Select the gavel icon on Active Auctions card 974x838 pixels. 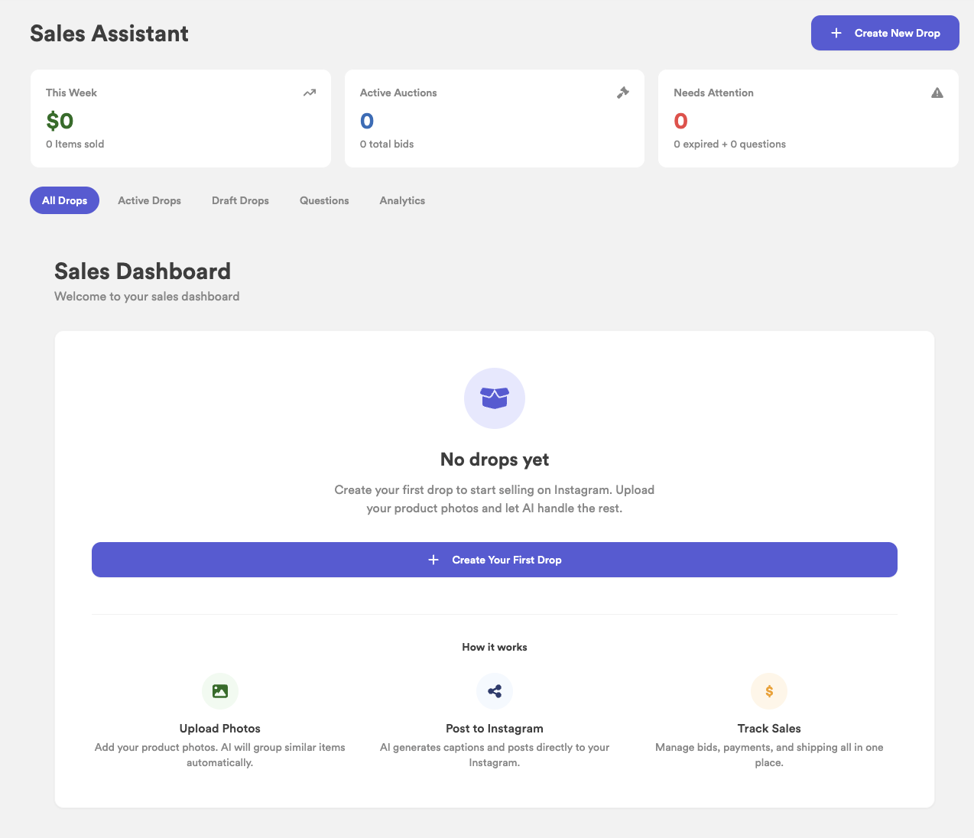point(623,92)
